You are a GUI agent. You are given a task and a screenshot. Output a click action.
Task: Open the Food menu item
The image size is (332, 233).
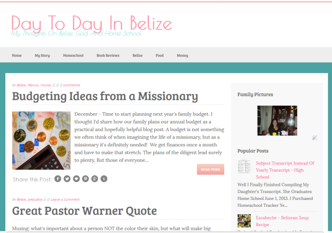coord(160,55)
